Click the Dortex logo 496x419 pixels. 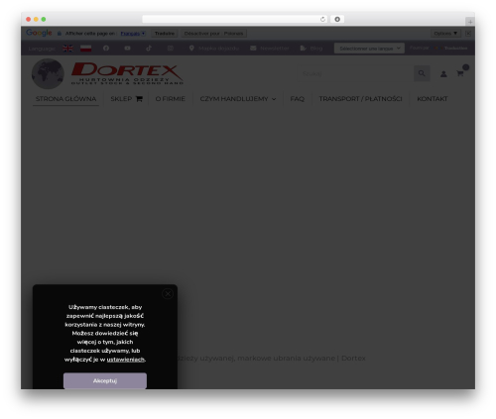[x=107, y=73]
